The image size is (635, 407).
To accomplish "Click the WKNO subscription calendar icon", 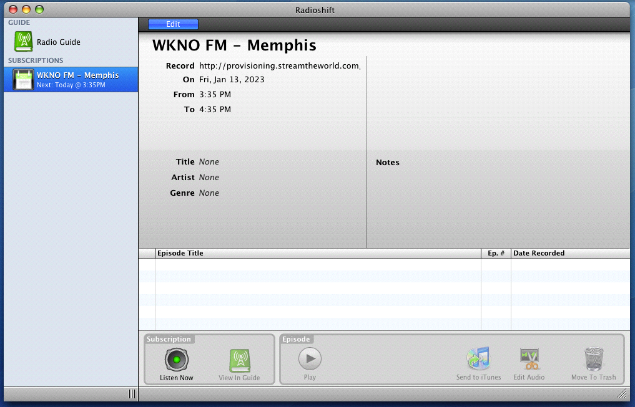I will pyautogui.click(x=23, y=80).
